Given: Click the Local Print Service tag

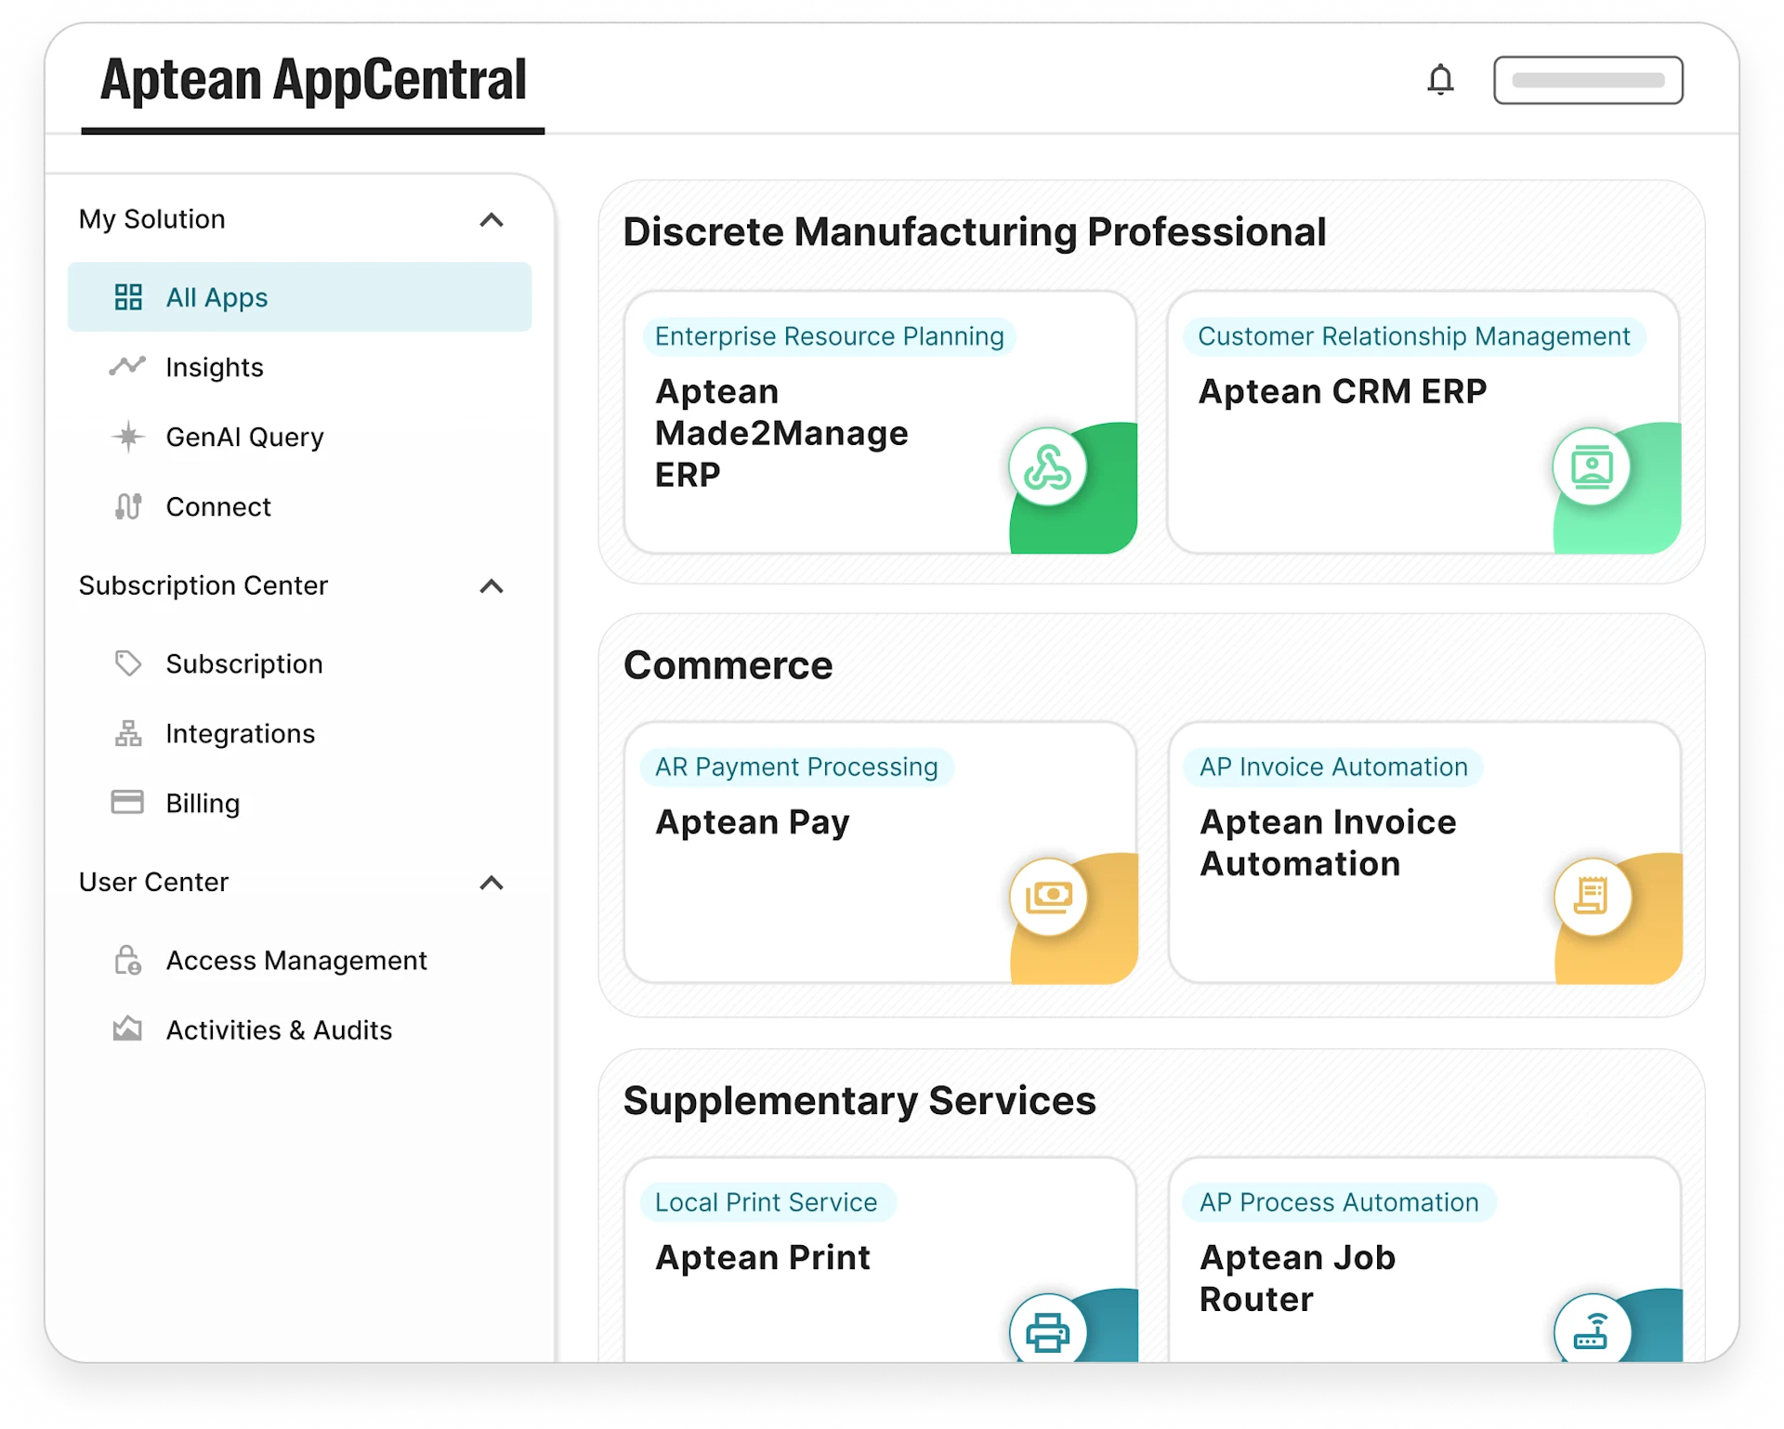Looking at the screenshot, I should click(767, 1202).
